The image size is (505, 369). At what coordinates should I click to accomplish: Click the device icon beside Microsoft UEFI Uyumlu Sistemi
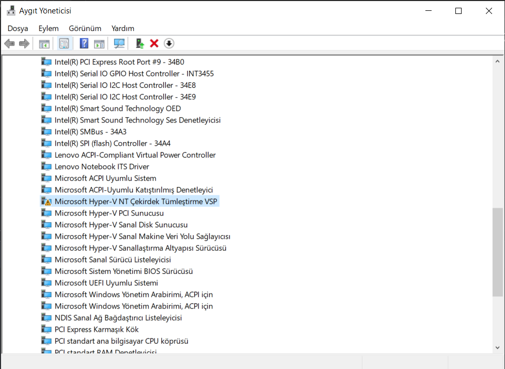[47, 283]
